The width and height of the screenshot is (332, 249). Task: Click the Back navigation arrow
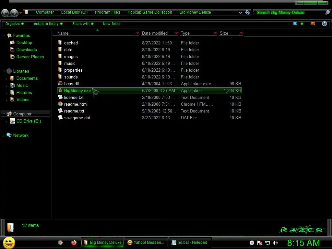(5, 13)
